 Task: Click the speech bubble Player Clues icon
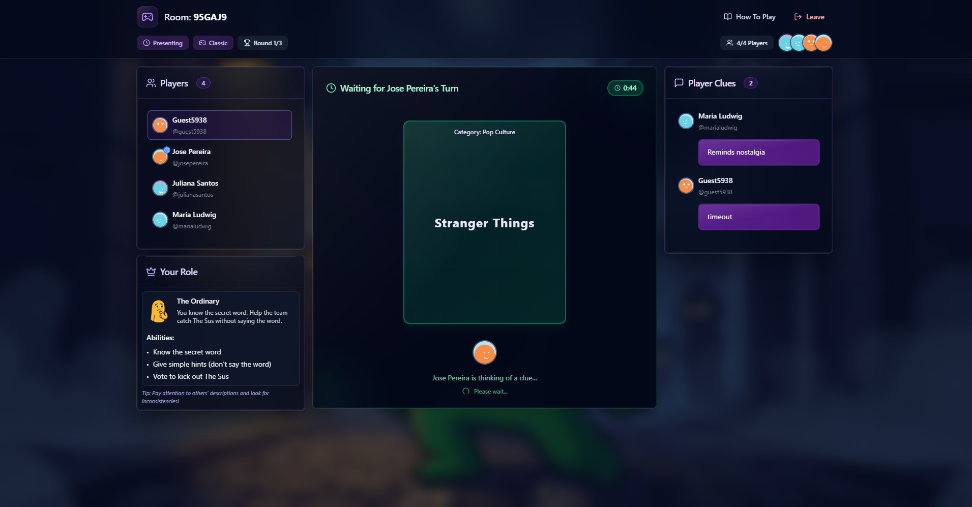point(679,83)
